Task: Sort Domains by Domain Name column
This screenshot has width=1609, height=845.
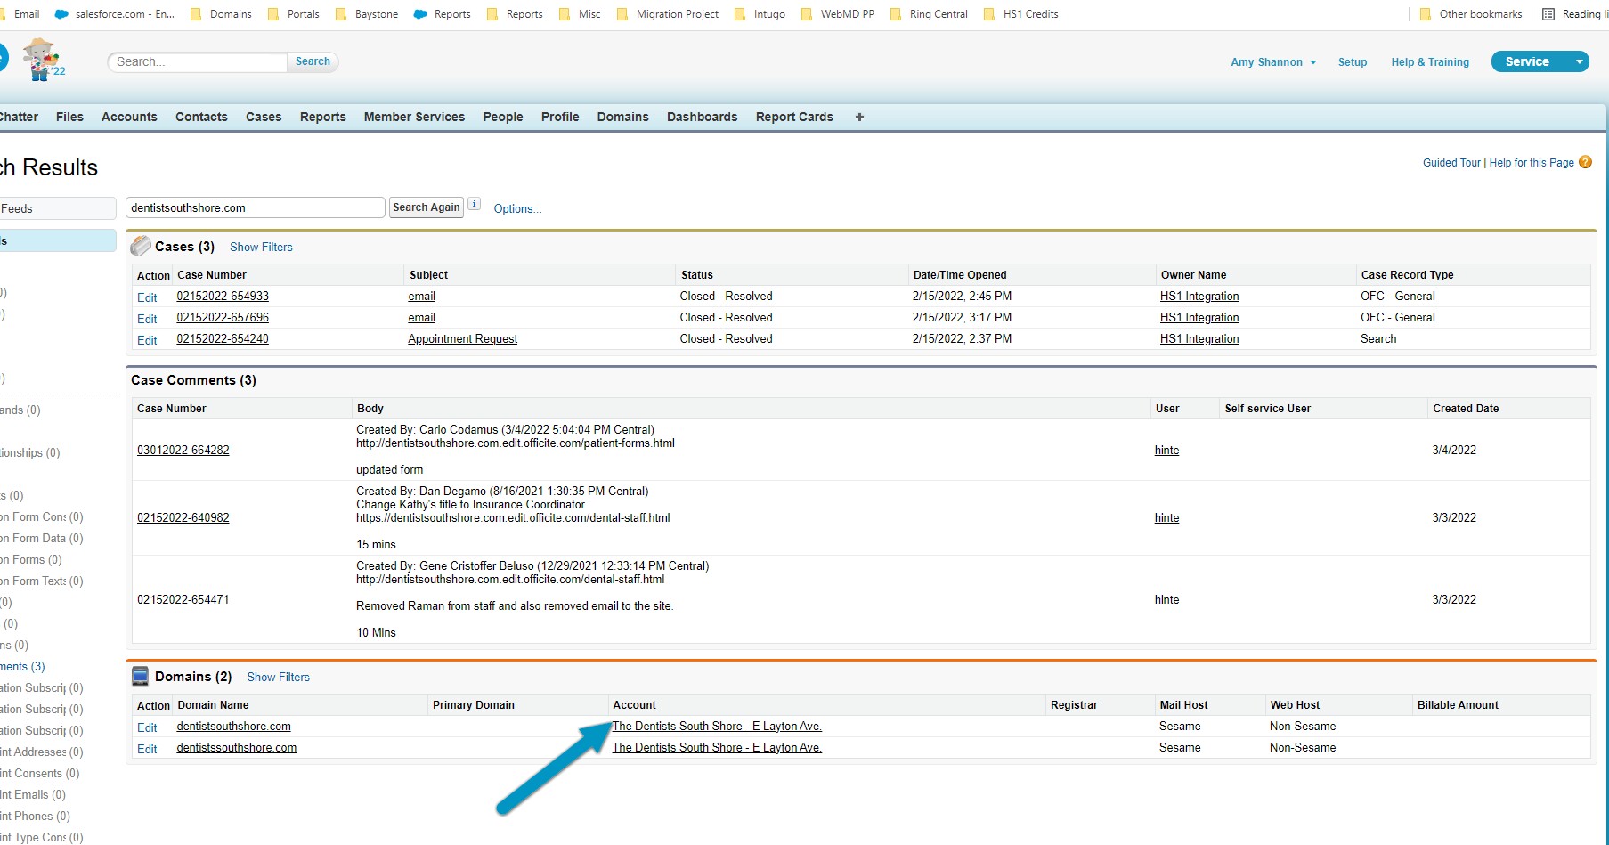Action: (213, 705)
